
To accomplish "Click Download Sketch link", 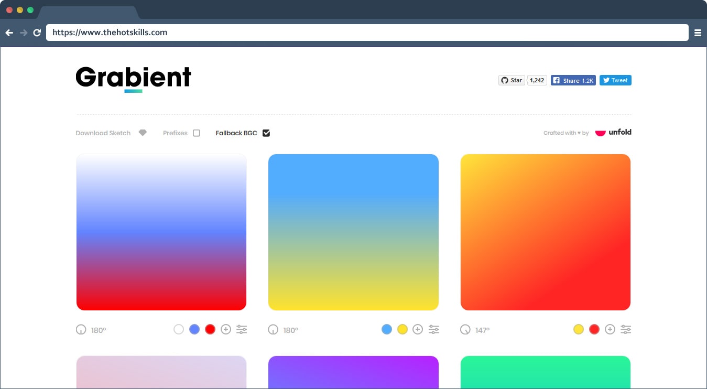I will click(x=103, y=133).
